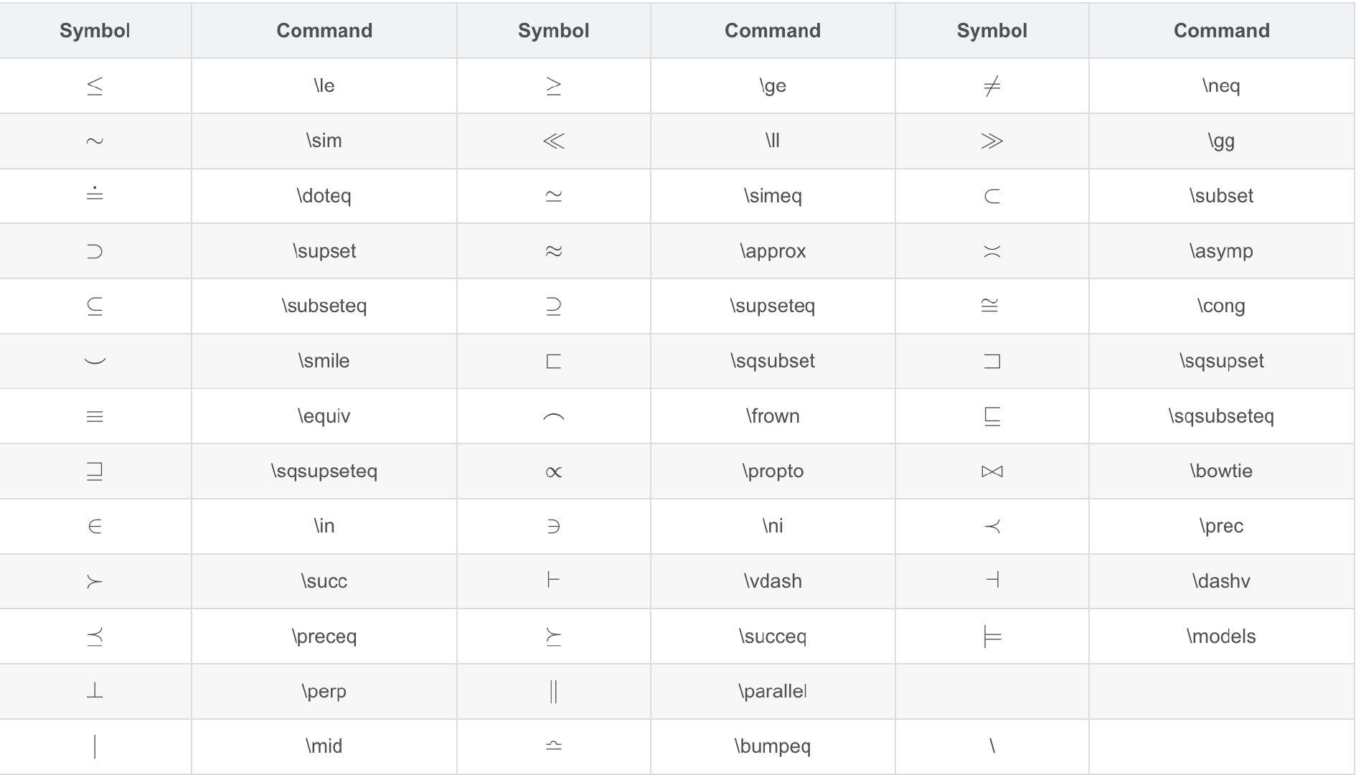Click the \sqsupseteq command text
This screenshot has width=1356, height=775.
click(324, 471)
